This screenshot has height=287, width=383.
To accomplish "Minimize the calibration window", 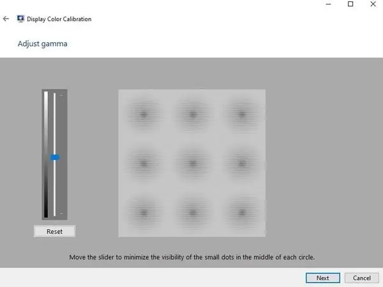I will point(329,4).
